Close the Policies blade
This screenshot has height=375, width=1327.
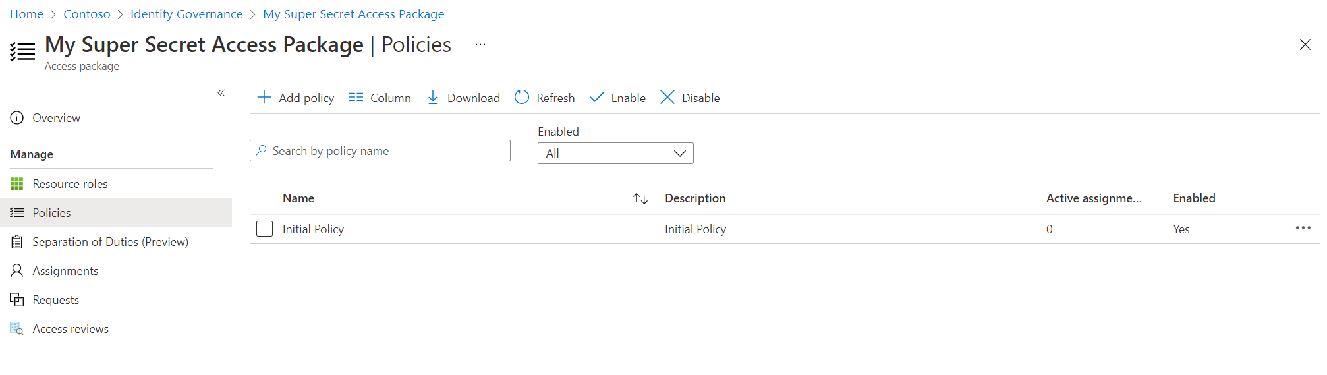(1305, 44)
